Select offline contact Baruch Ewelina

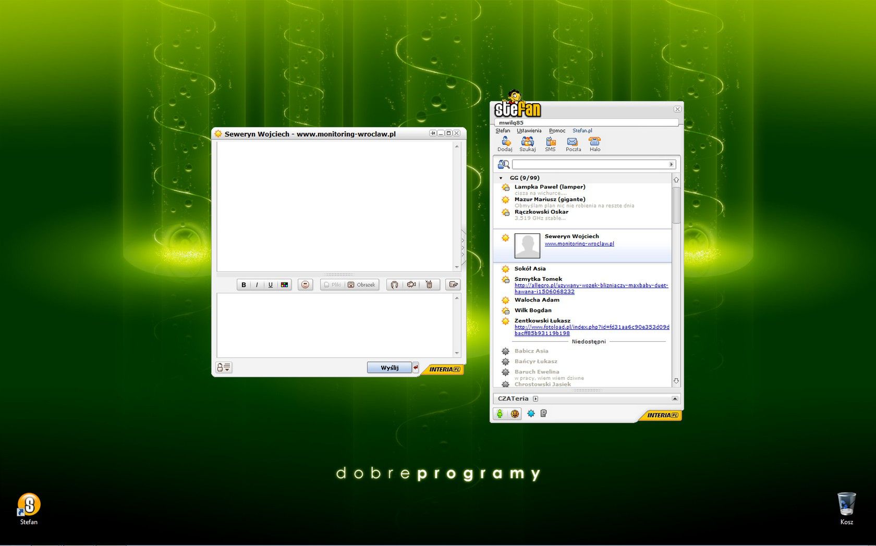pos(537,372)
